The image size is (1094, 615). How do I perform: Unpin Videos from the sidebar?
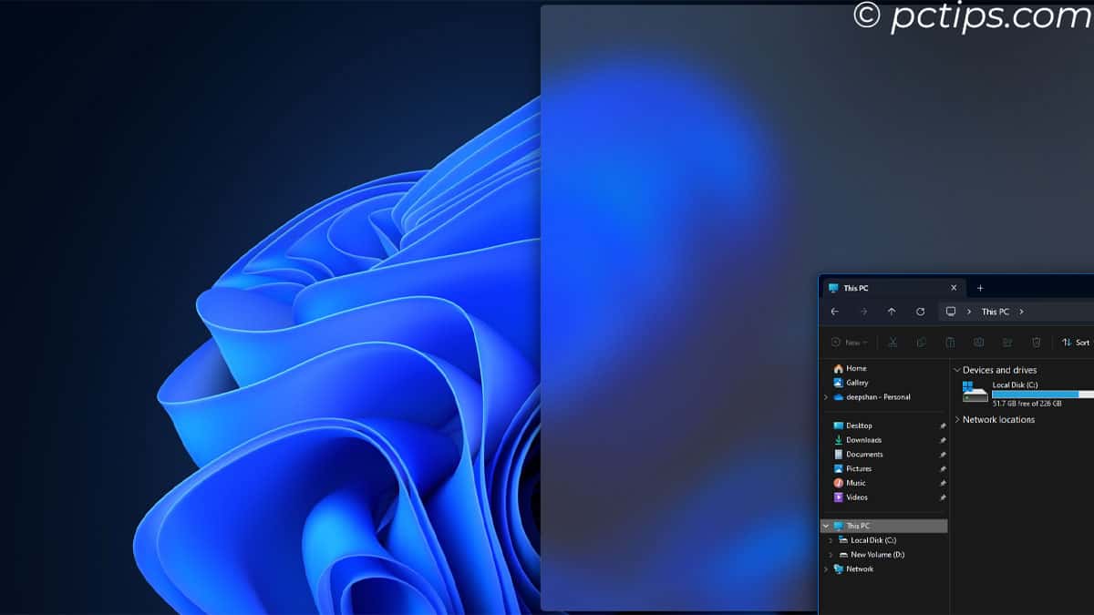pos(943,497)
